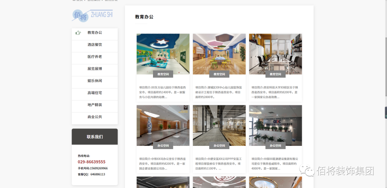Open the 渭城区XX中心幼儿园 project description

coord(219,92)
